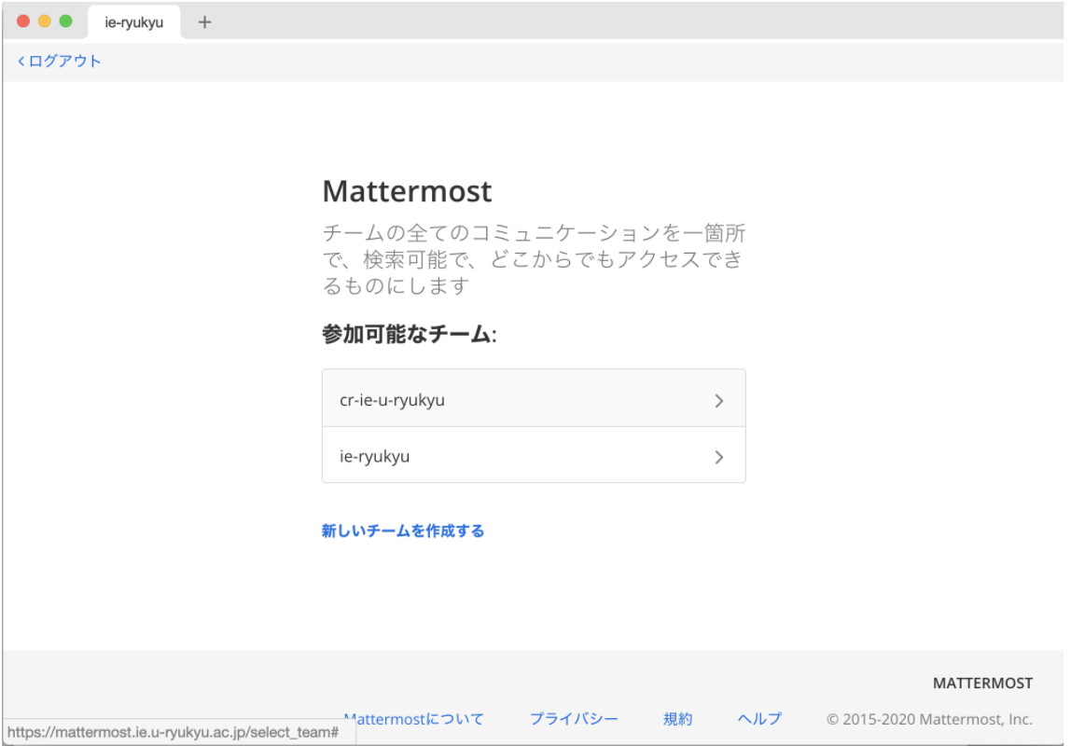Click the ログアウト logout link
Image resolution: width=1071 pixels, height=746 pixels.
coord(60,61)
